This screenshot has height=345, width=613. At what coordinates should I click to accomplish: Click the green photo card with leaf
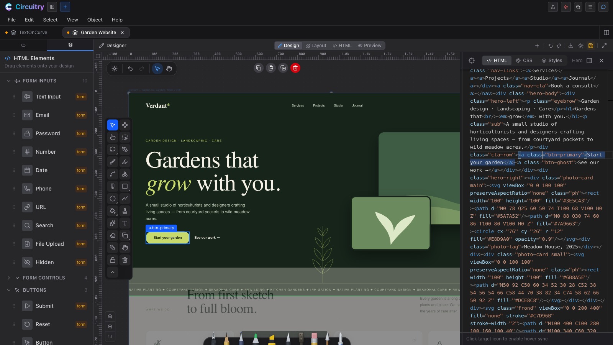tap(391, 223)
